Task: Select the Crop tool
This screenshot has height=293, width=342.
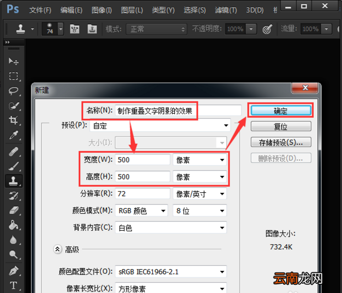Action: tap(13, 120)
